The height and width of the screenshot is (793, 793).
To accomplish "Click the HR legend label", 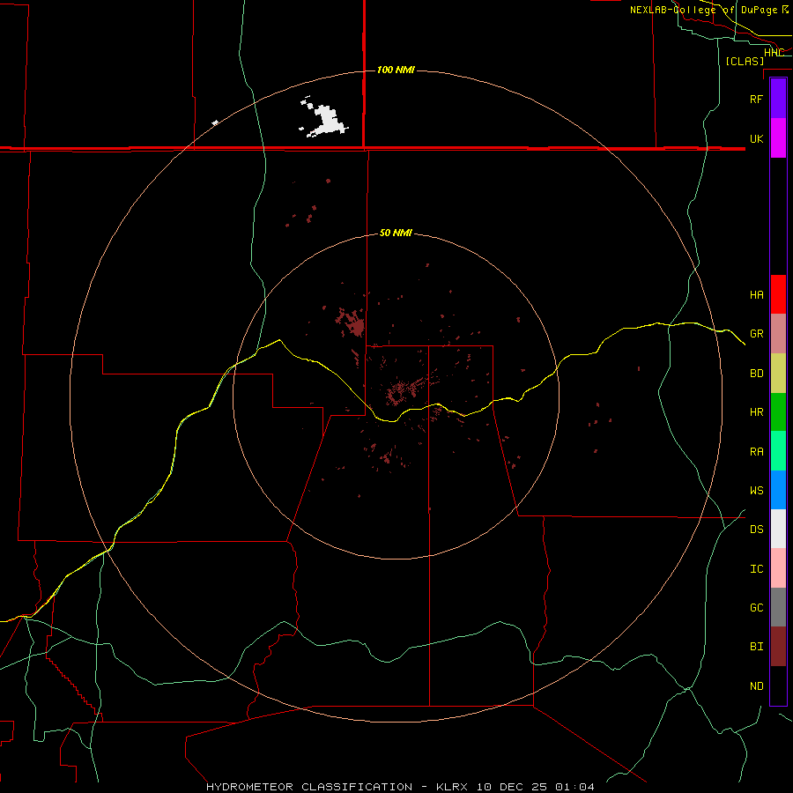I will [x=756, y=411].
